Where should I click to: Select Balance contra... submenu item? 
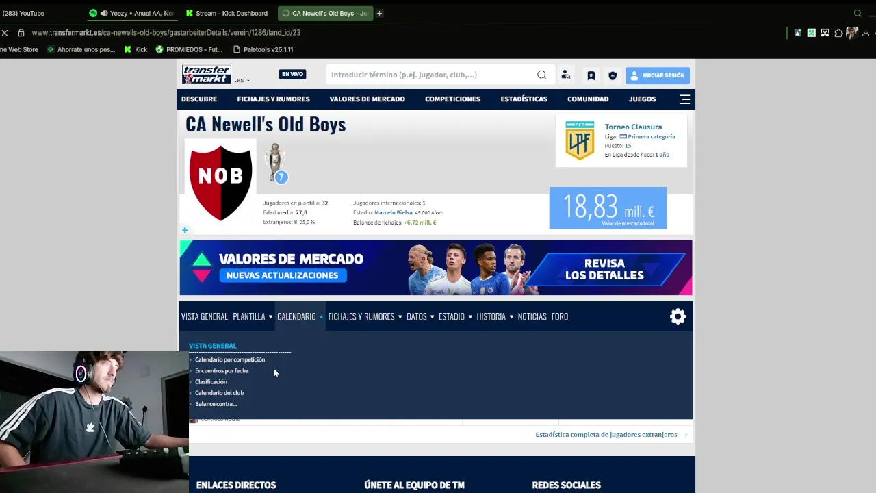(216, 404)
